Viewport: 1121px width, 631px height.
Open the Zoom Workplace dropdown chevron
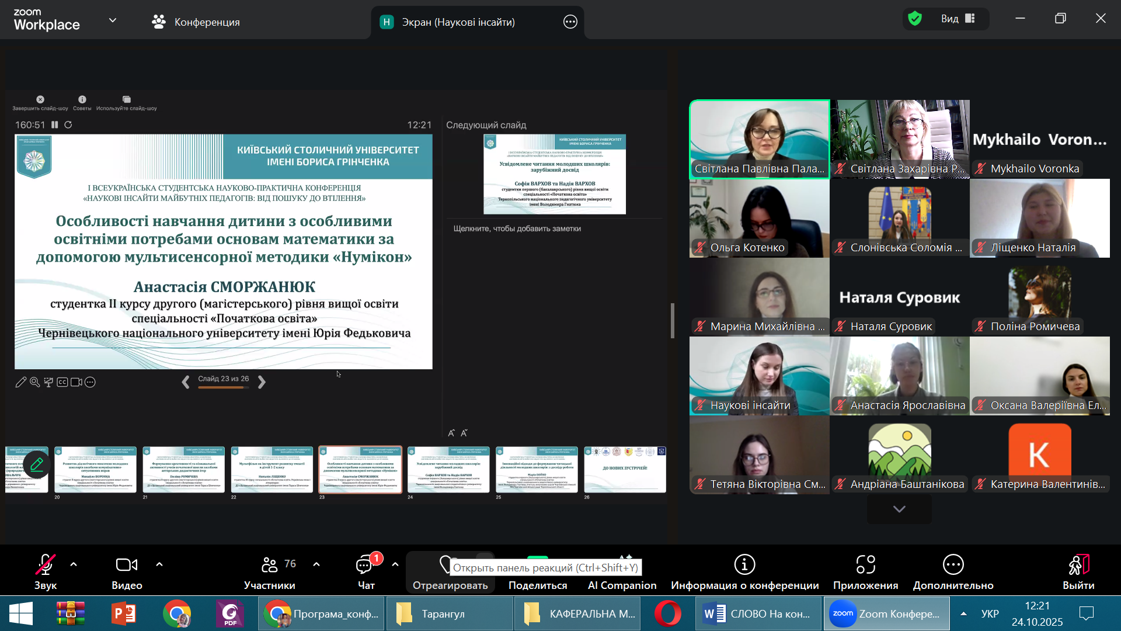(x=113, y=20)
